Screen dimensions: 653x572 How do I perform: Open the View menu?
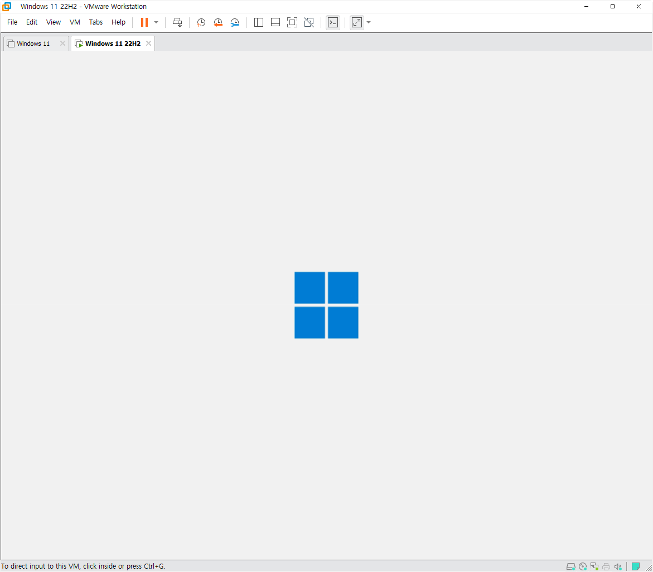54,22
